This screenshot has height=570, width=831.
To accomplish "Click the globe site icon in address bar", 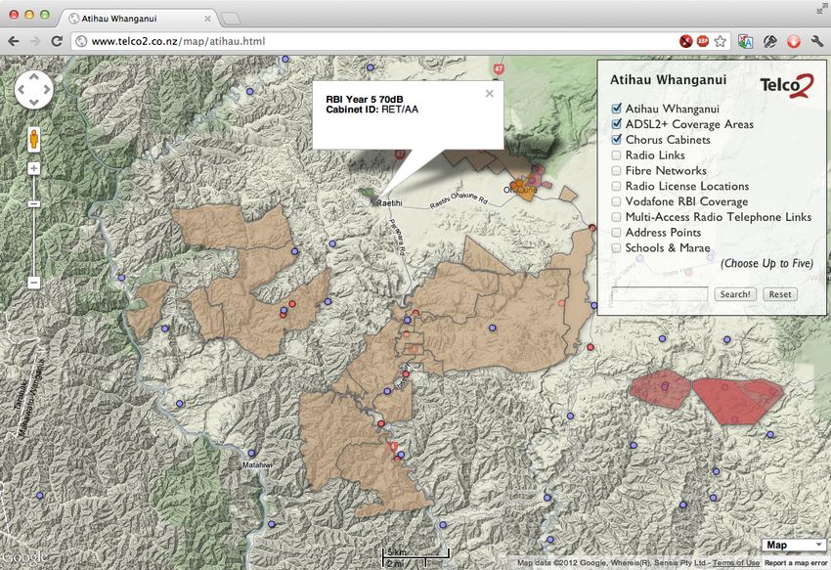I will 81,41.
